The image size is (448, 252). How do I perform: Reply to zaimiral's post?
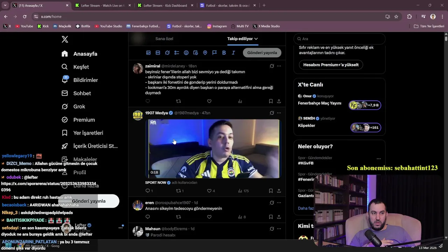(x=148, y=101)
